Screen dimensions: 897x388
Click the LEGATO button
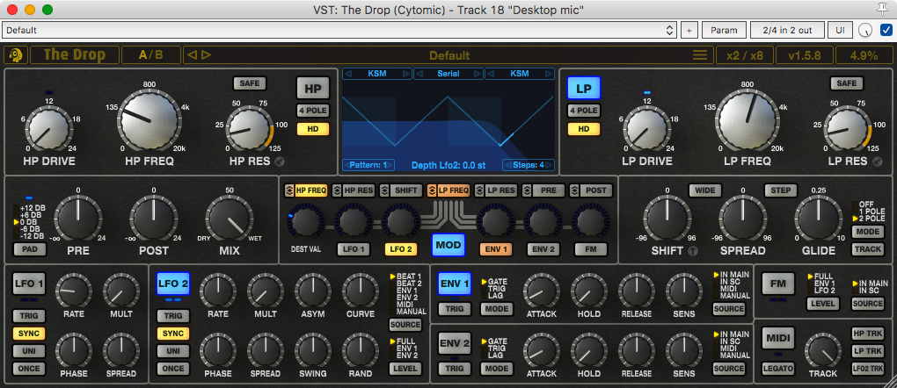tap(777, 369)
